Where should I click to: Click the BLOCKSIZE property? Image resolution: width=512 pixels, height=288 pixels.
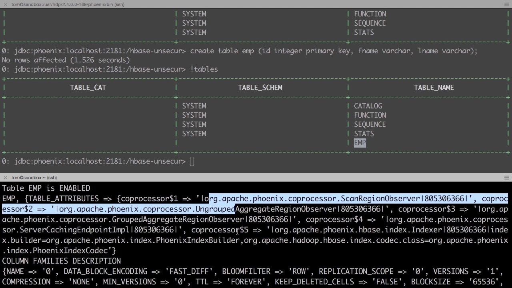point(431,282)
